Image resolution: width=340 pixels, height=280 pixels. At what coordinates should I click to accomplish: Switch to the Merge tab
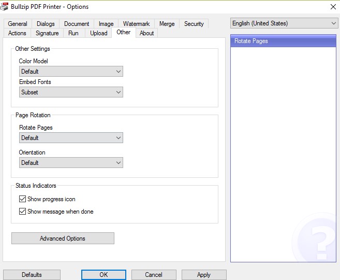click(x=167, y=24)
